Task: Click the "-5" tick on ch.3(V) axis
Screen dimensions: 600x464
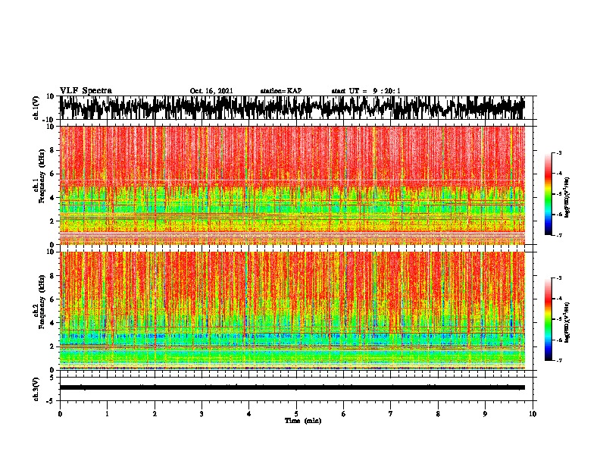Action: 52,401
